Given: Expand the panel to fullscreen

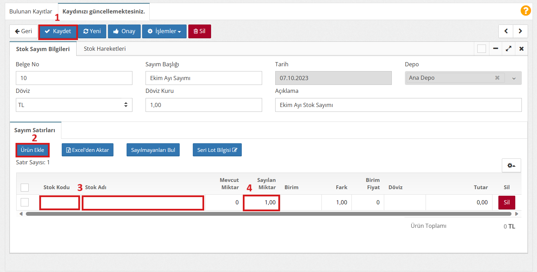Looking at the screenshot, I should point(508,49).
